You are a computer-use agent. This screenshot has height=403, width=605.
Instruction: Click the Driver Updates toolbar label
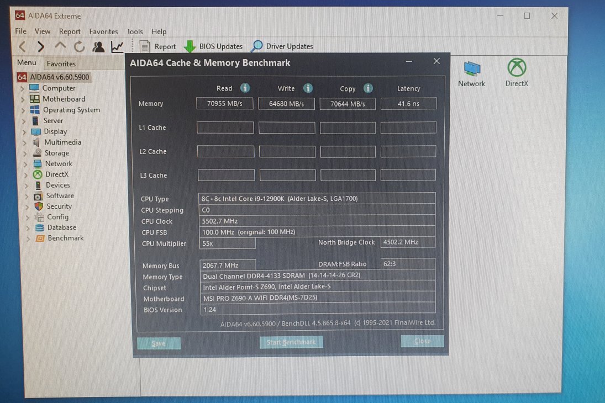[x=290, y=46]
